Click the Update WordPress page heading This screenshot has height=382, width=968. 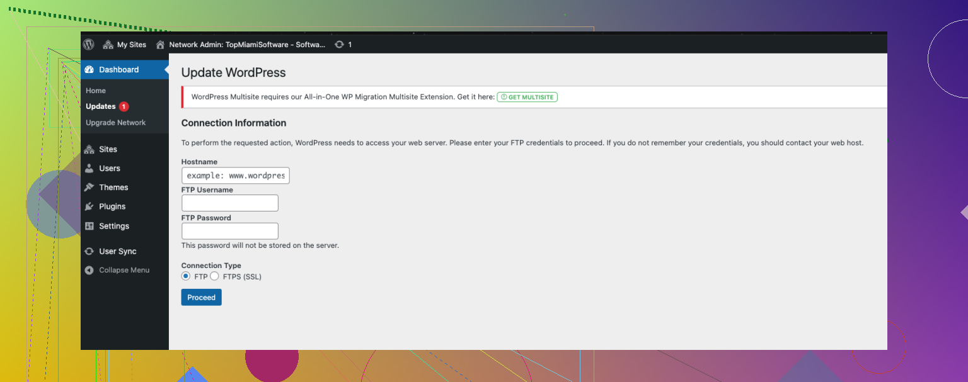tap(234, 72)
